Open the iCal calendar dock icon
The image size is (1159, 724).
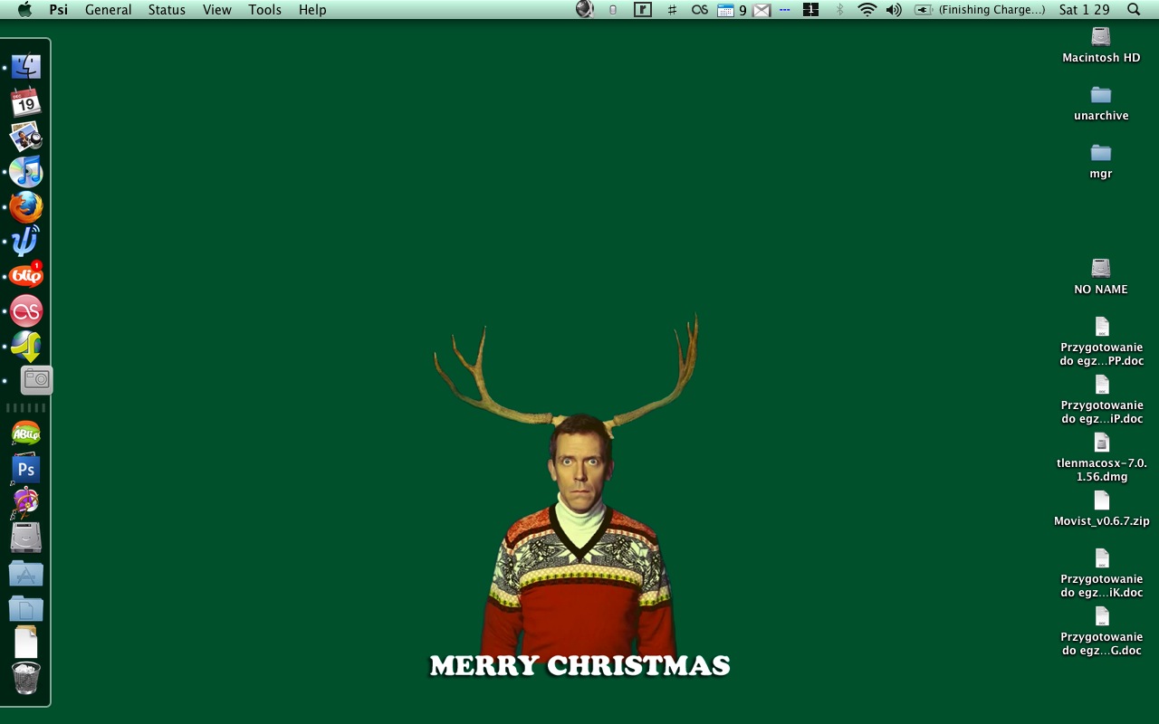(x=25, y=102)
